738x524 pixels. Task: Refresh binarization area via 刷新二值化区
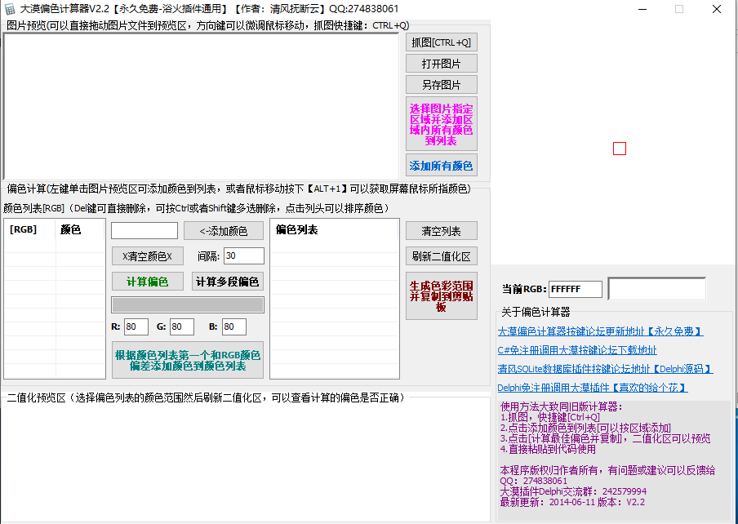tap(441, 256)
